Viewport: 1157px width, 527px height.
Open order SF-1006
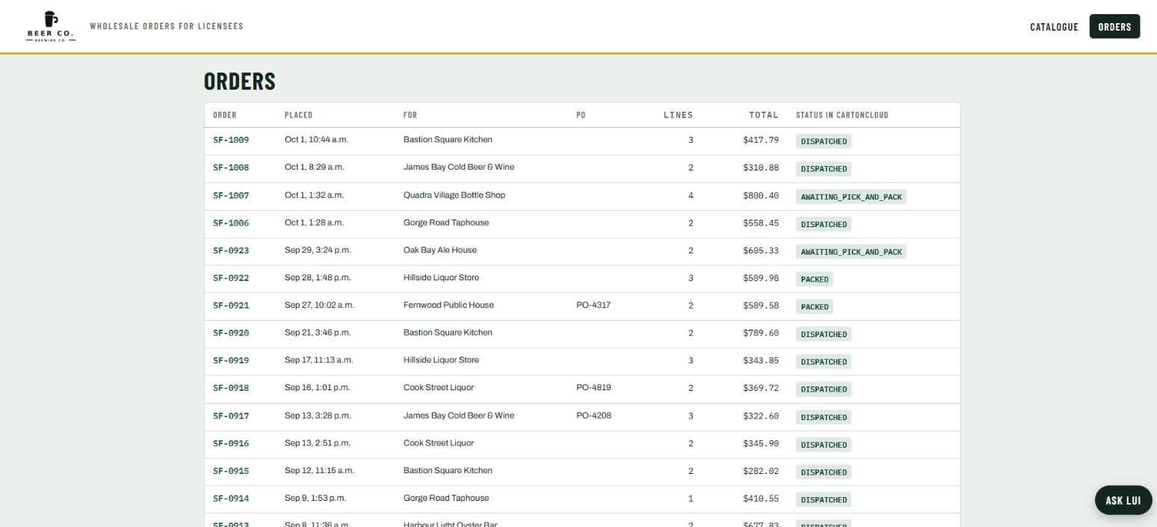(231, 223)
